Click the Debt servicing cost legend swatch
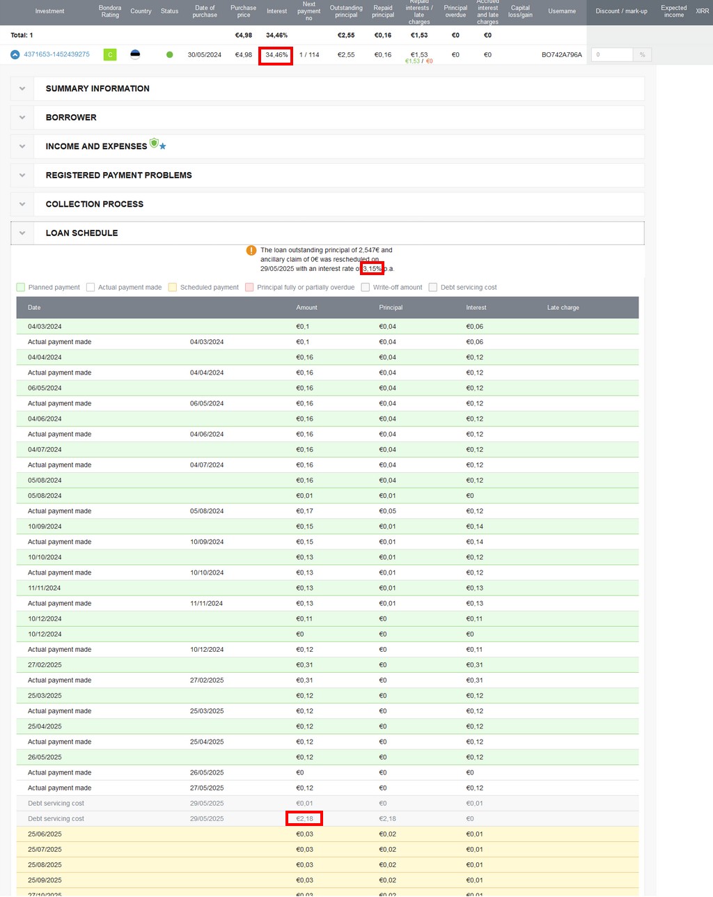Viewport: 713px width, 897px height. coord(433,287)
